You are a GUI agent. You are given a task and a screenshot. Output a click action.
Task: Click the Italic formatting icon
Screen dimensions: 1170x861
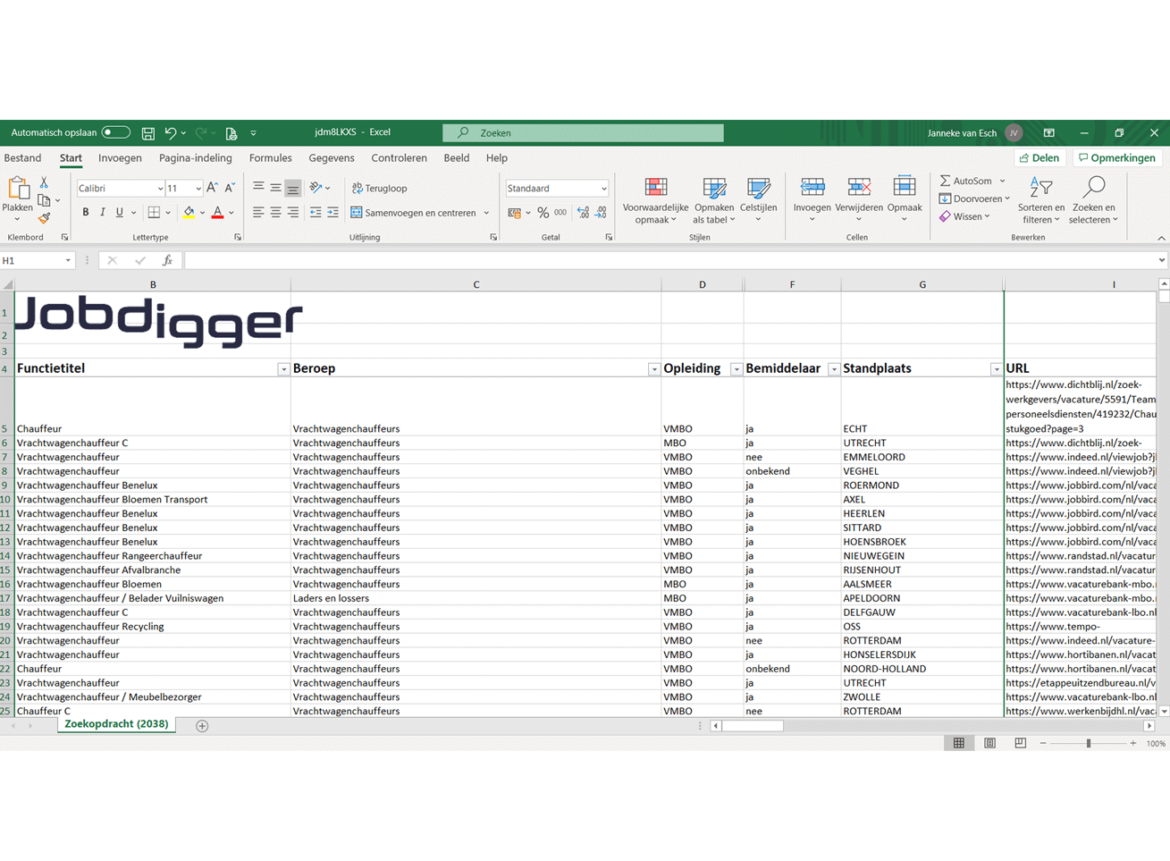103,213
